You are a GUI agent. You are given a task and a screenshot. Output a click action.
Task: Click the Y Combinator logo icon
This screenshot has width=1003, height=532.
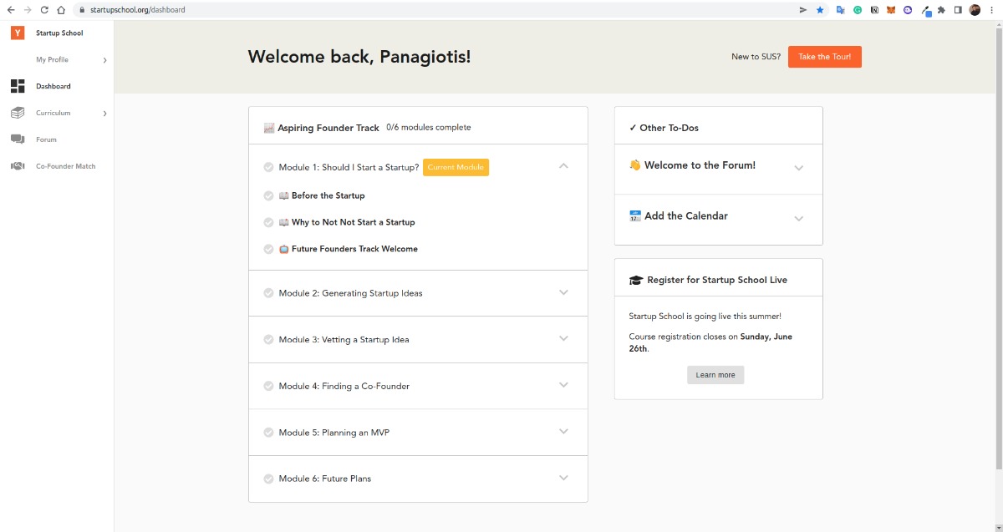click(17, 33)
